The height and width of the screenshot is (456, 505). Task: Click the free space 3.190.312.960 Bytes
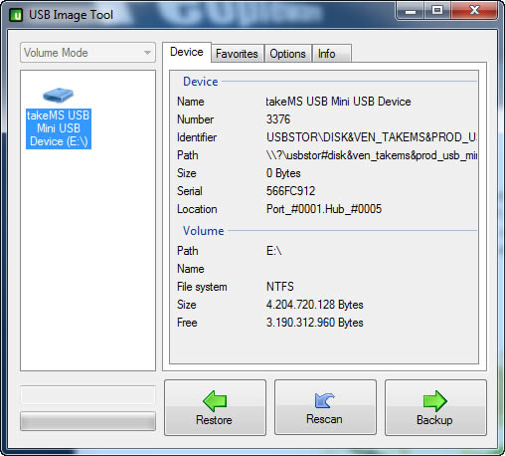314,323
